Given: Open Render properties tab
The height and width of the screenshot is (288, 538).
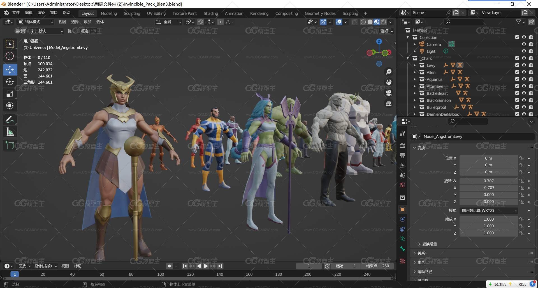Looking at the screenshot, I should [403, 146].
